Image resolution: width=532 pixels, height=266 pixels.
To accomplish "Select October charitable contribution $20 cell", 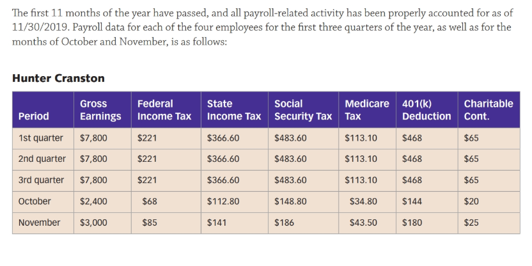I will [x=489, y=202].
